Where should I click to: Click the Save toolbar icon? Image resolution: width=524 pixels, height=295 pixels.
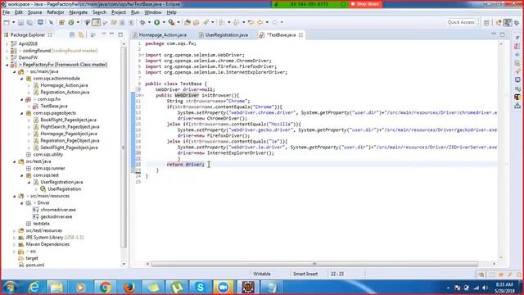[x=20, y=22]
